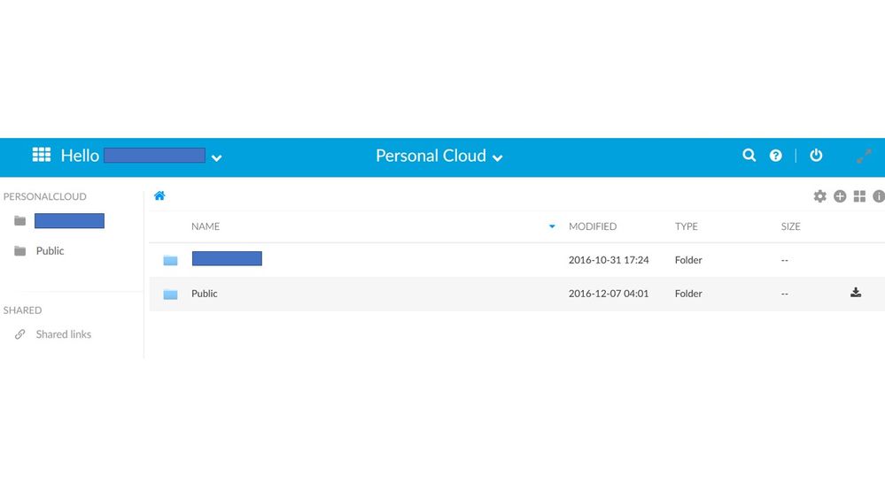Click the search magnifier icon
885x497 pixels.
point(749,156)
